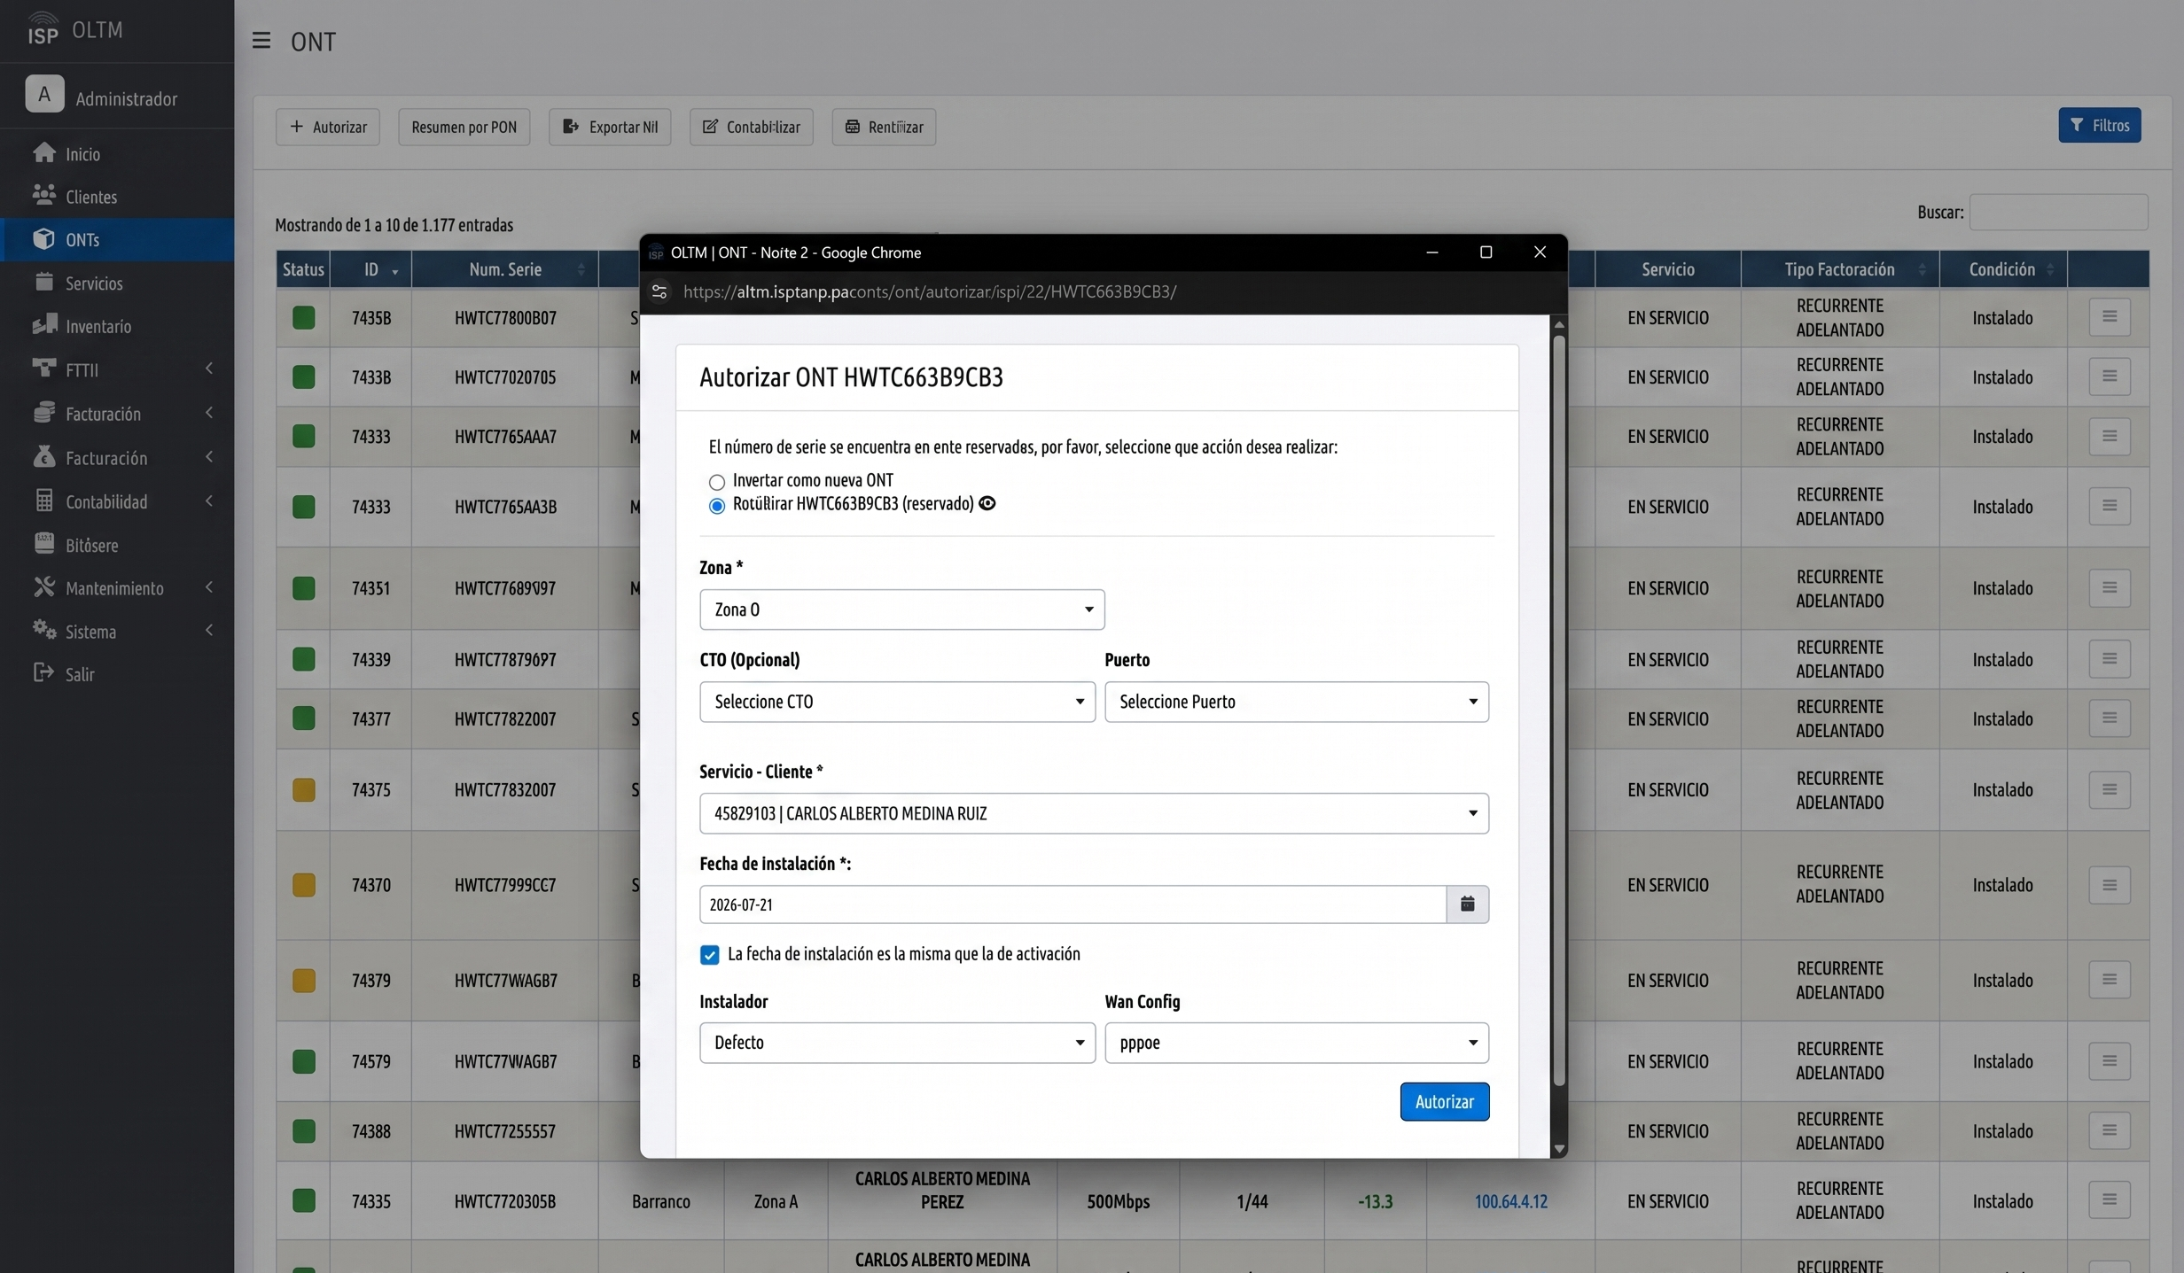Sort by Num. Serie column header

504,269
